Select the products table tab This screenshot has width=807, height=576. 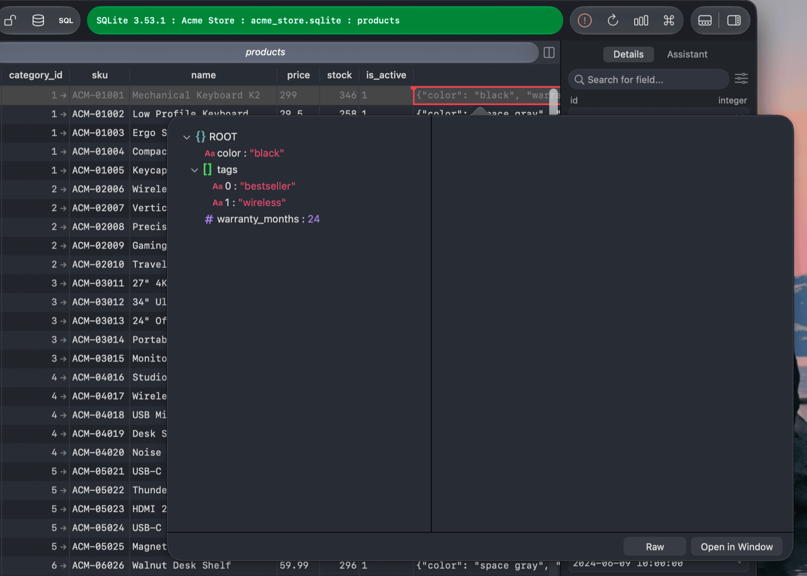point(265,52)
